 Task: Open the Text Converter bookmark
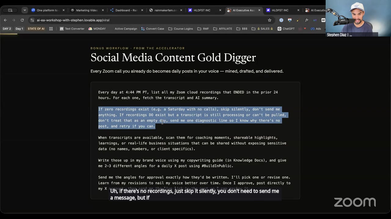point(72,29)
